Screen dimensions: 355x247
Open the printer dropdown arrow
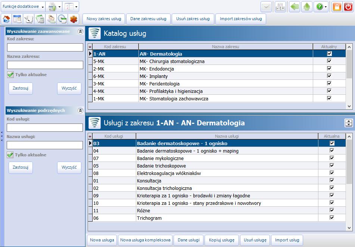(x=59, y=7)
